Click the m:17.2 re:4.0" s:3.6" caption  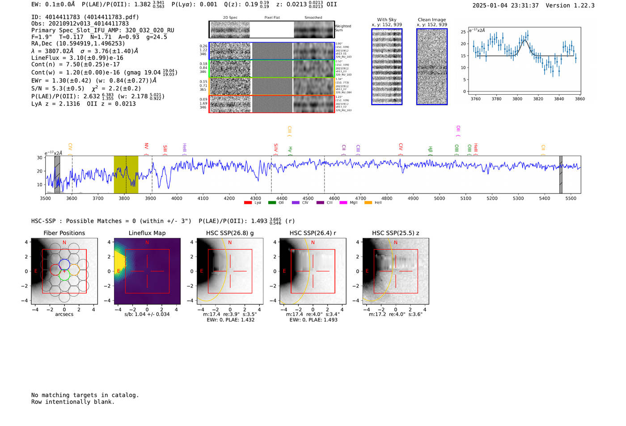pos(395,314)
